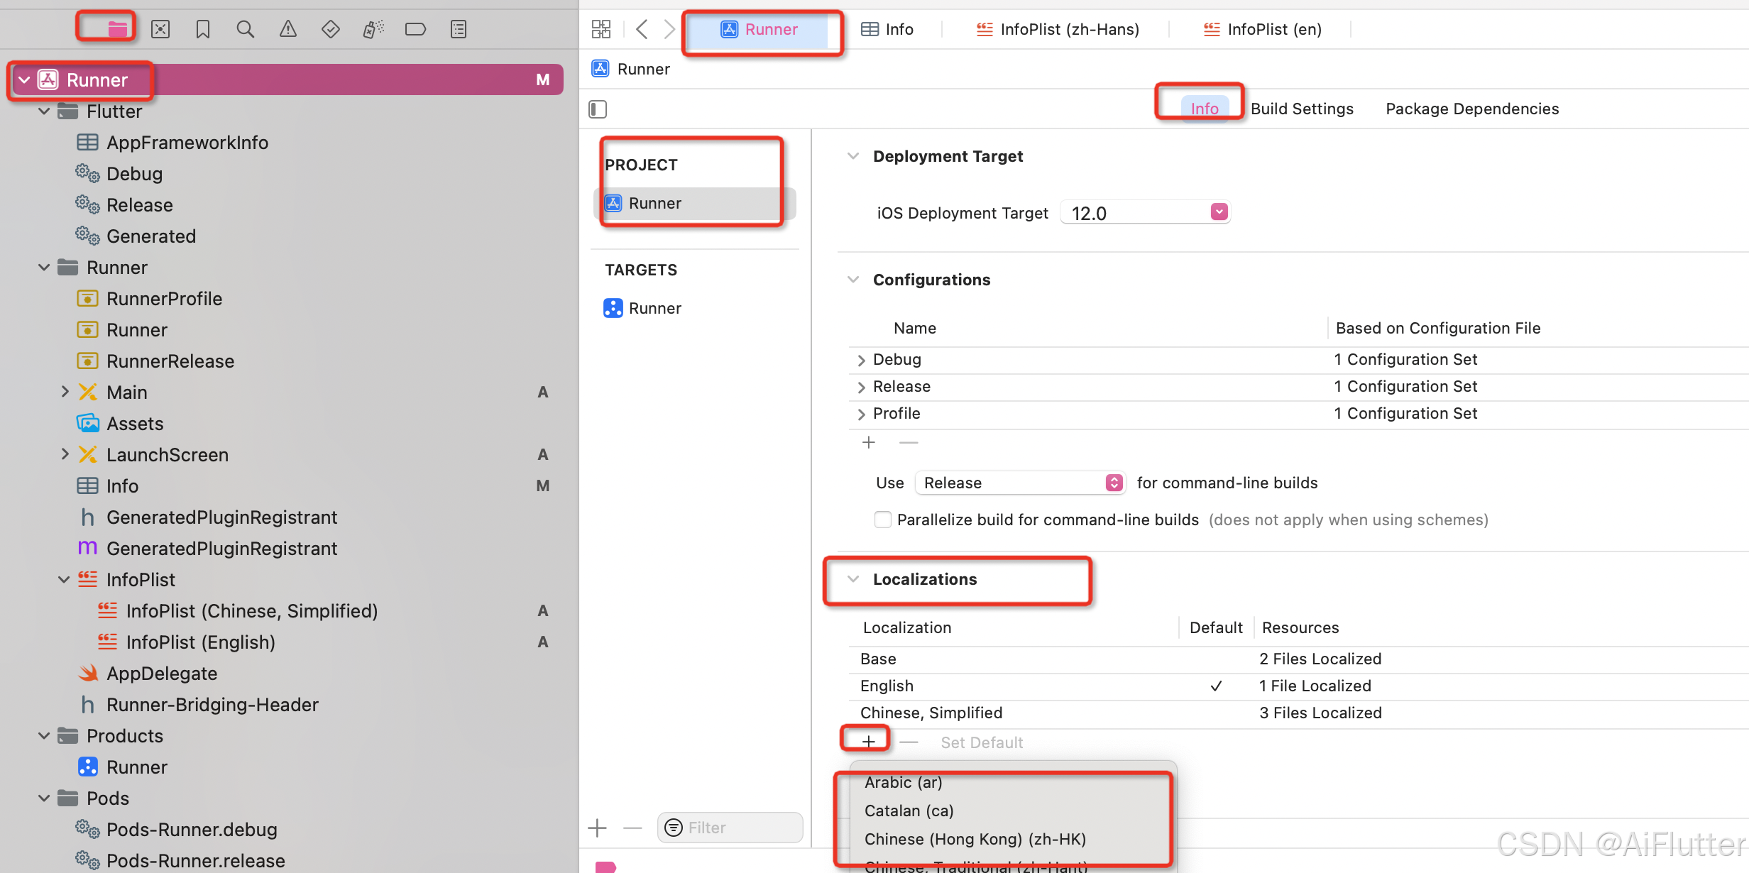
Task: Expand the LaunchScreen group
Action: coord(65,454)
